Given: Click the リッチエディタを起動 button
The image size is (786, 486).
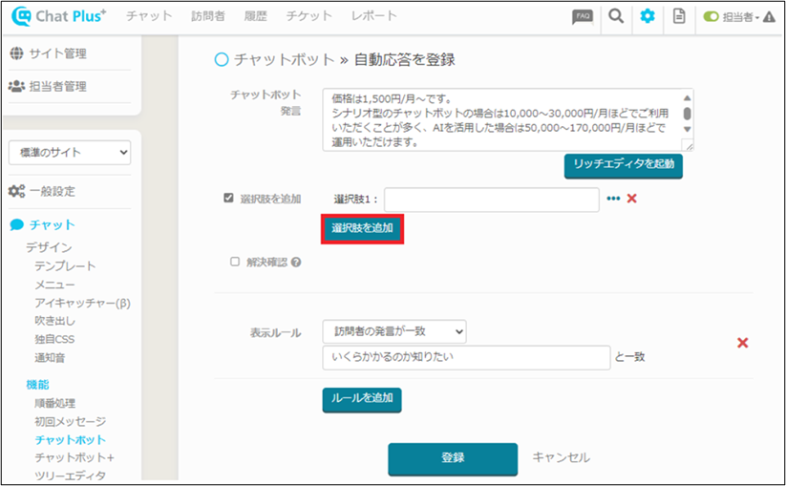Looking at the screenshot, I should tap(623, 164).
